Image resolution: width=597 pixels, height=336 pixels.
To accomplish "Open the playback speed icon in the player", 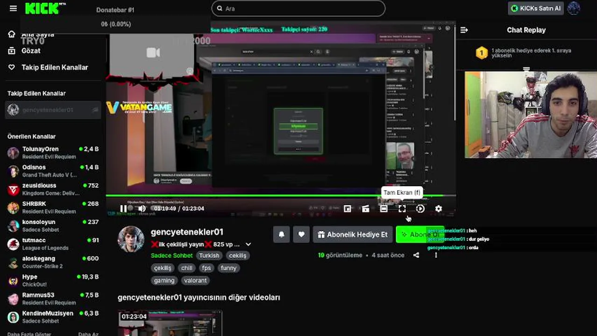I will (x=420, y=209).
